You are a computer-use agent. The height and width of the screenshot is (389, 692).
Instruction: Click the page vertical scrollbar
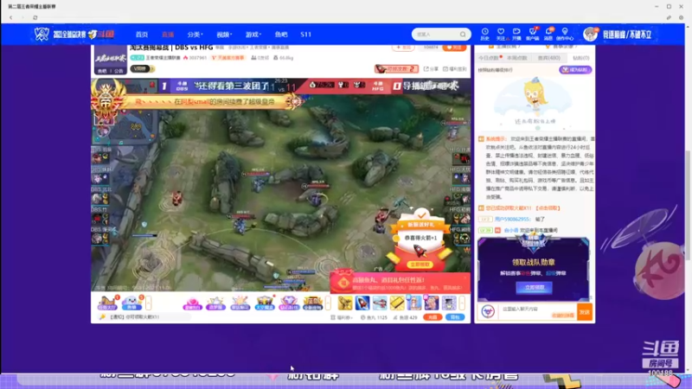688,203
